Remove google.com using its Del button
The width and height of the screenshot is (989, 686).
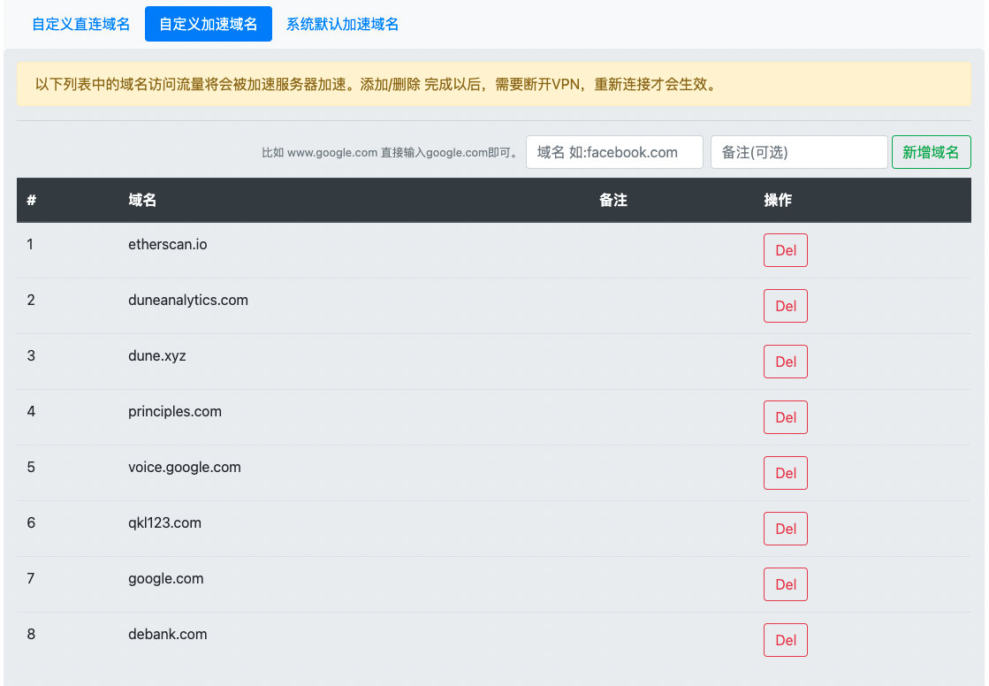click(785, 584)
